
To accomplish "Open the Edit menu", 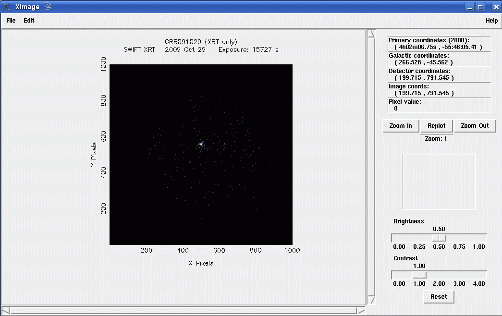I will [29, 21].
